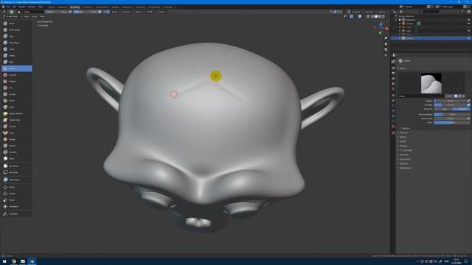Select the Mesh Filter tool
The width and height of the screenshot is (472, 265).
pyautogui.click(x=16, y=180)
